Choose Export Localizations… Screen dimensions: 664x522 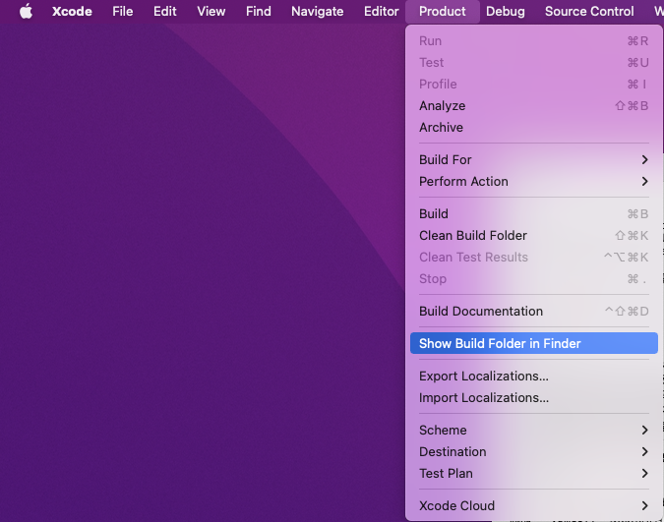click(533, 376)
